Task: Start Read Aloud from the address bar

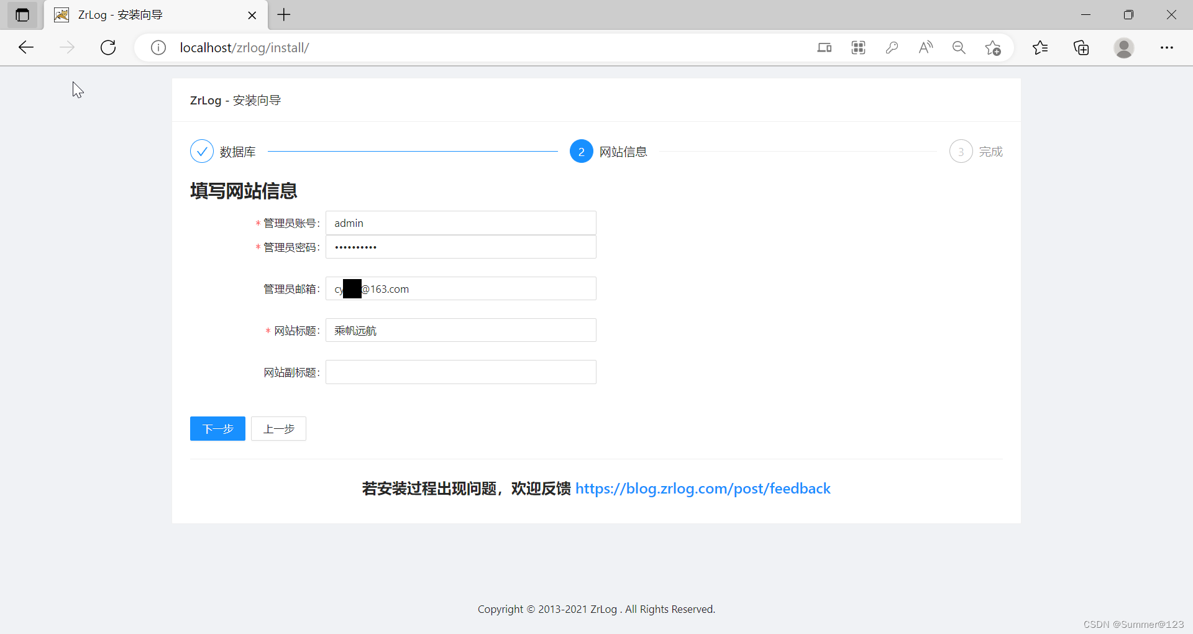Action: [x=925, y=47]
